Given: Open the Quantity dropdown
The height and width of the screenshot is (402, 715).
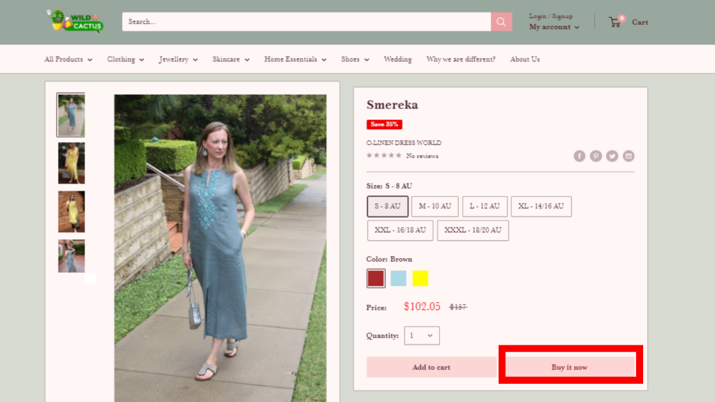Looking at the screenshot, I should [x=422, y=336].
